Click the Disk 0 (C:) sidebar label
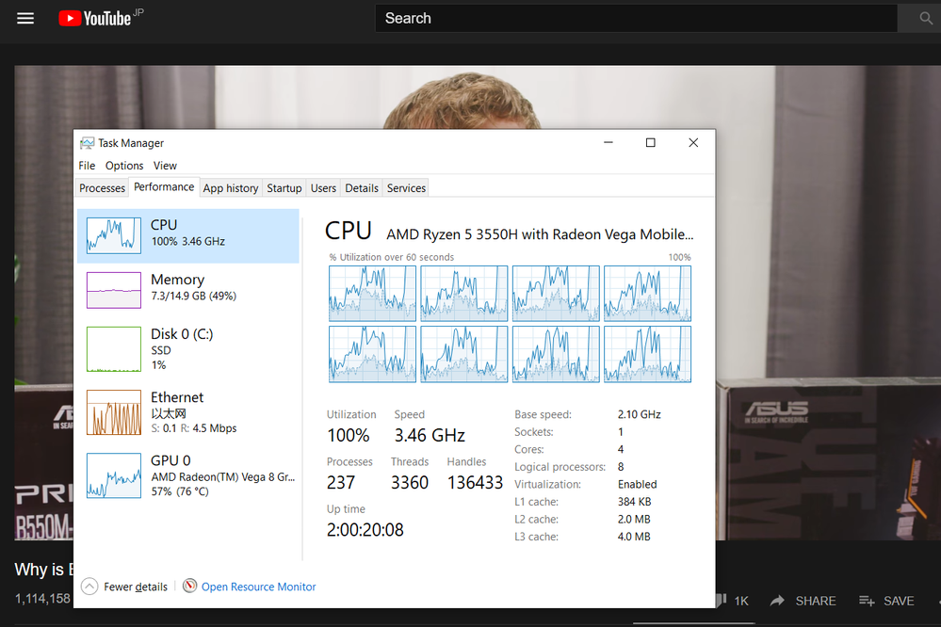941x627 pixels. 182,333
